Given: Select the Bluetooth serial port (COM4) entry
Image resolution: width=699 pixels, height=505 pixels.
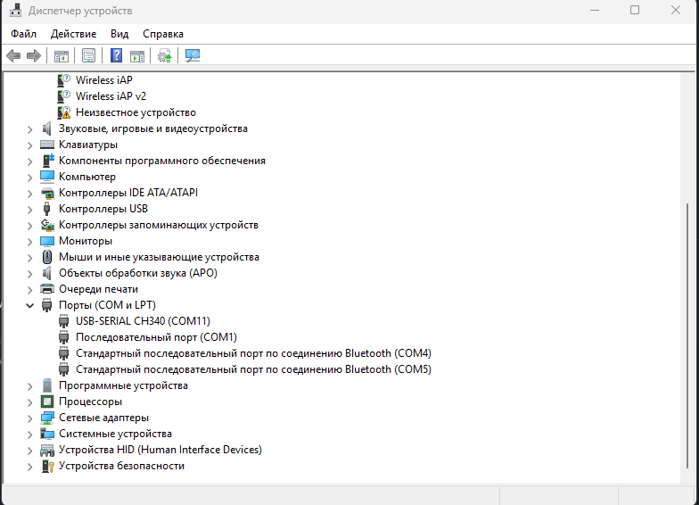Looking at the screenshot, I should 253,353.
